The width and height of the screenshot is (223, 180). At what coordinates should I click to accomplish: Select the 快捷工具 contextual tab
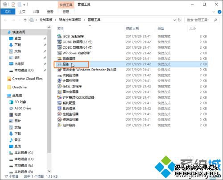click(66, 5)
